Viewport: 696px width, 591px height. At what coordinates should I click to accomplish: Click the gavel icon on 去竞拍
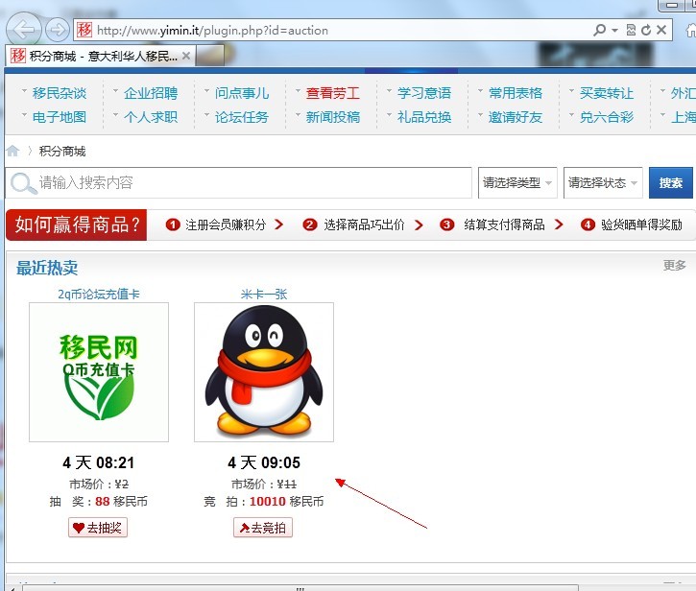tap(245, 528)
